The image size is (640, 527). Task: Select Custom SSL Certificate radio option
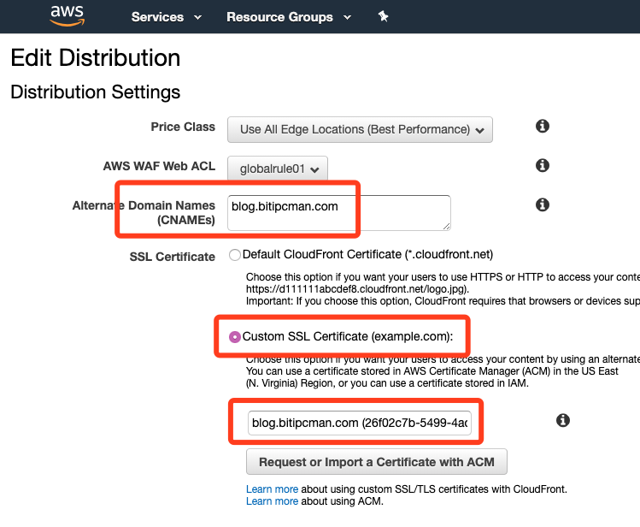pos(235,337)
